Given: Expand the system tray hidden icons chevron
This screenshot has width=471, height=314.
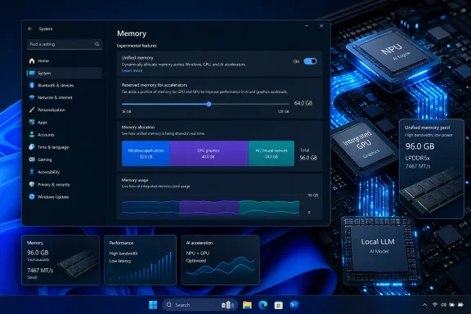Looking at the screenshot, I should (x=424, y=305).
